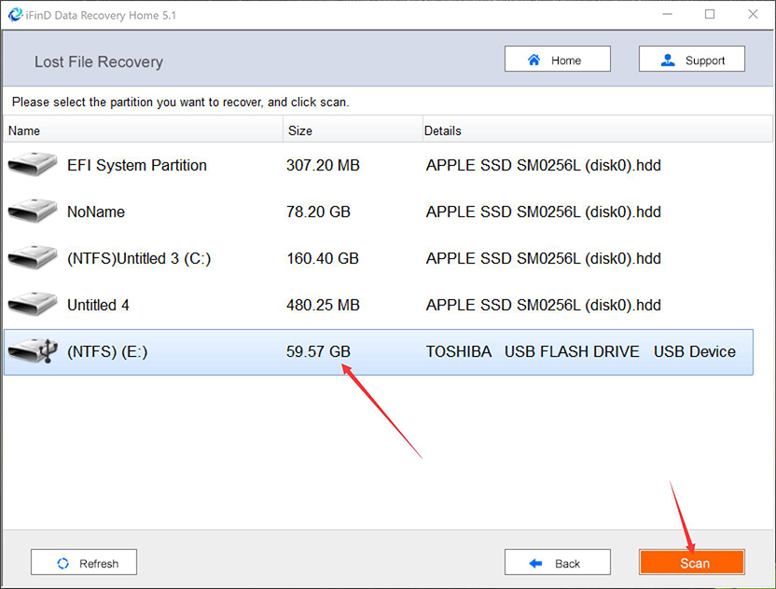
Task: Click the APPLE SSD details in the Untitled 4 row
Action: point(544,305)
